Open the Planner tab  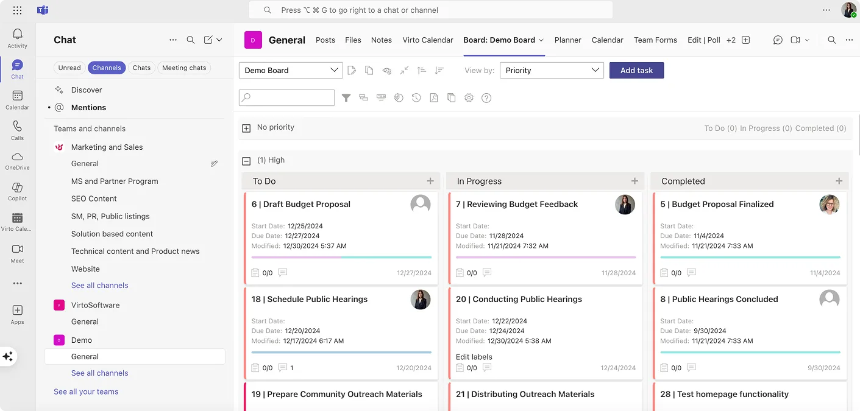[x=567, y=40]
